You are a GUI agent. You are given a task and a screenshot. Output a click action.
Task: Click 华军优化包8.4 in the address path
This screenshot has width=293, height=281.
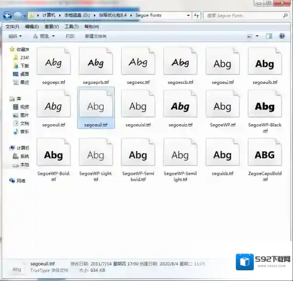[x=113, y=16]
